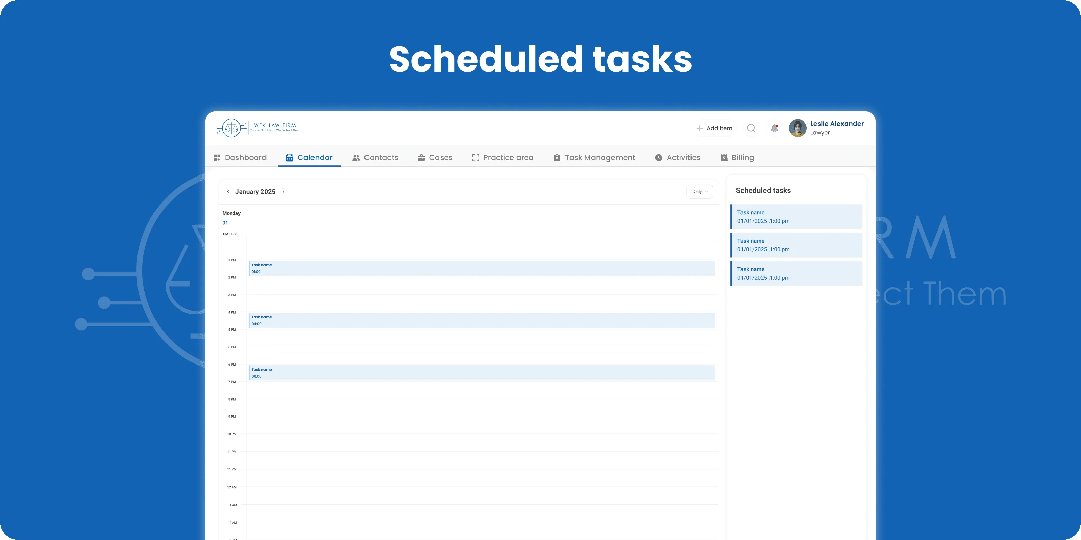Image resolution: width=1081 pixels, height=540 pixels.
Task: Click the 5 PM time label
Action: click(x=232, y=329)
